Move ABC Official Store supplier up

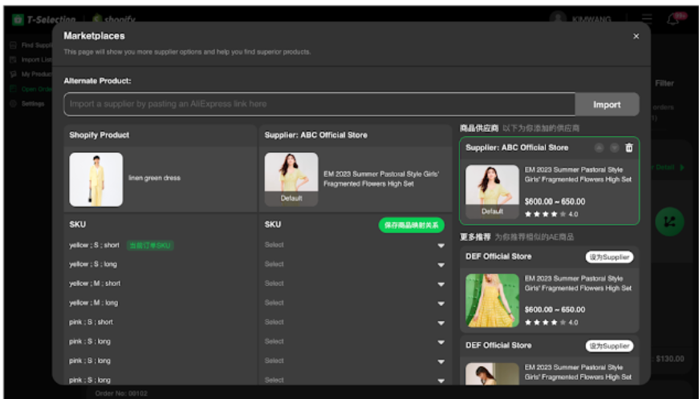click(599, 147)
